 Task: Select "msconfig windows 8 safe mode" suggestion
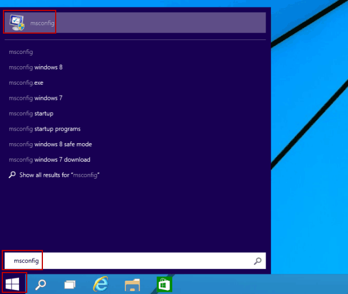tap(50, 144)
